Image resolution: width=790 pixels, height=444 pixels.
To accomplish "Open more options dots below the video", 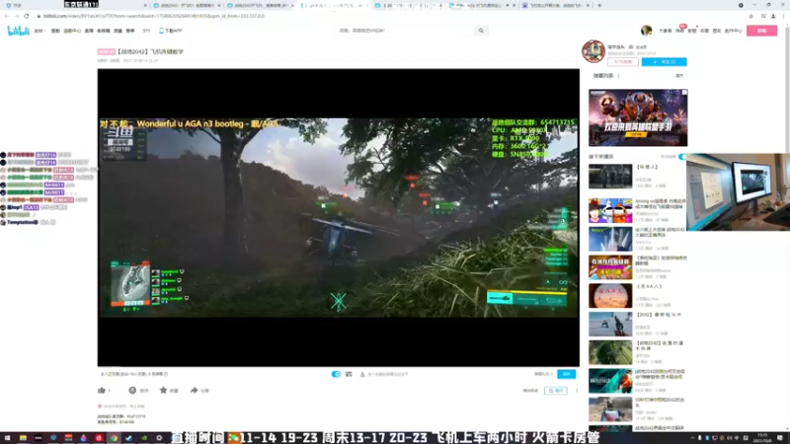I will tap(577, 391).
